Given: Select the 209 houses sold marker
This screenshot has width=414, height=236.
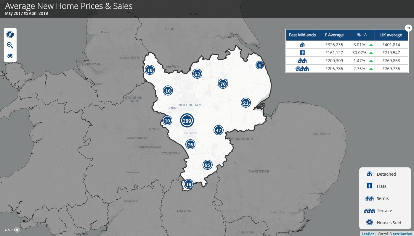Looking at the screenshot, I should [x=187, y=121].
